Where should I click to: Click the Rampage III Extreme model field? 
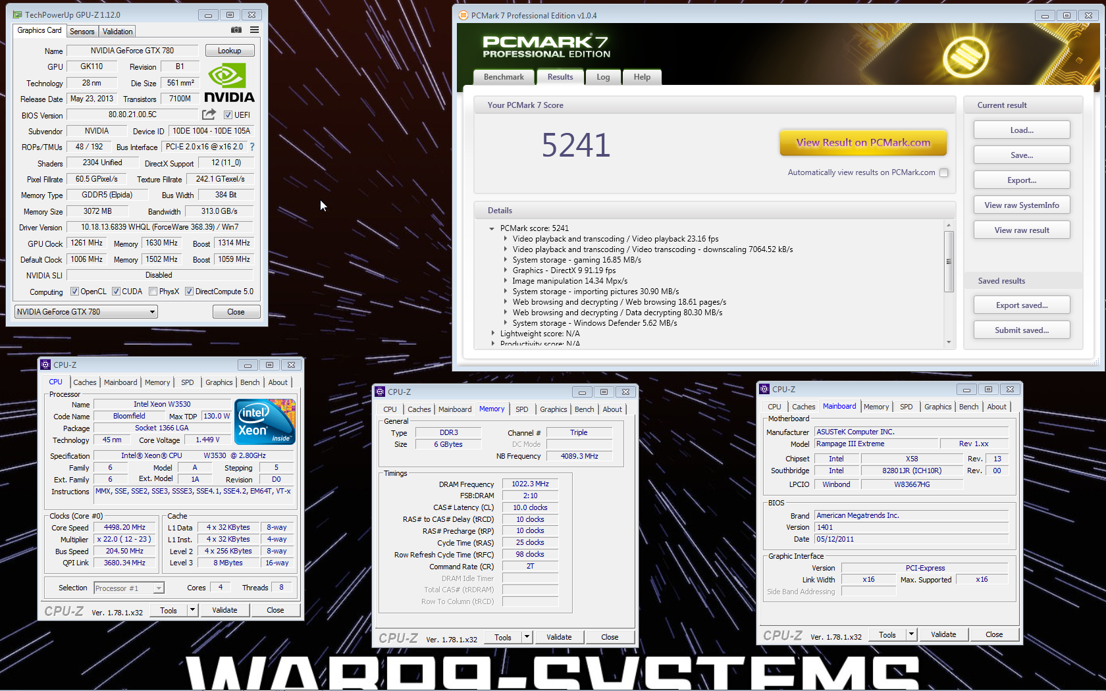click(876, 444)
